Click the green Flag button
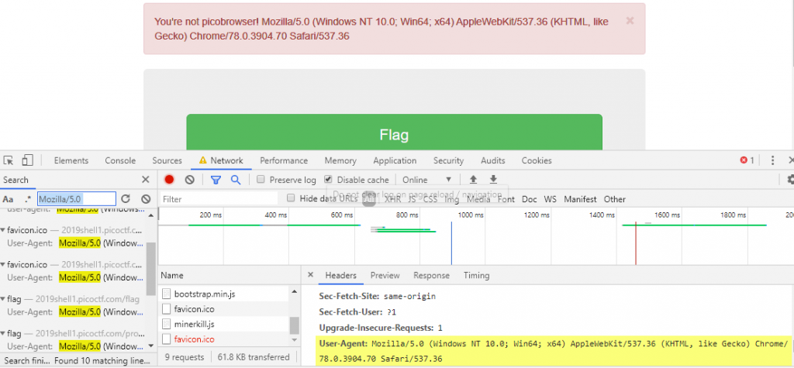794x368 pixels. click(394, 132)
